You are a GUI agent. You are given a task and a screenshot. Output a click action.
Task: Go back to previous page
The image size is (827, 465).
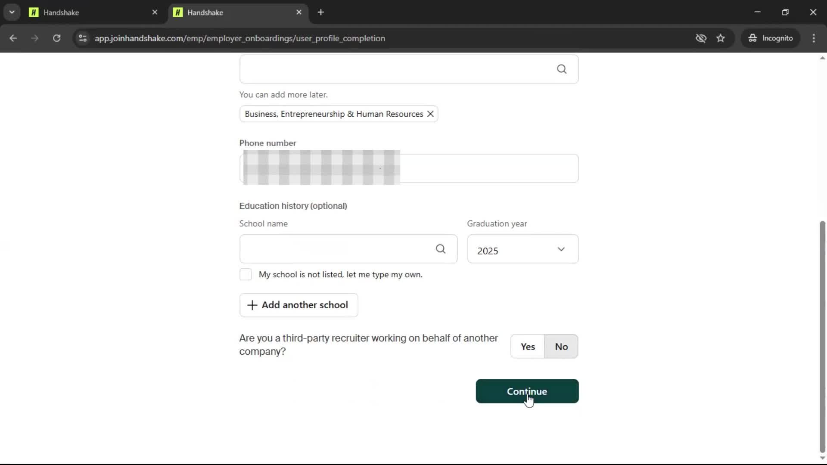tap(13, 38)
